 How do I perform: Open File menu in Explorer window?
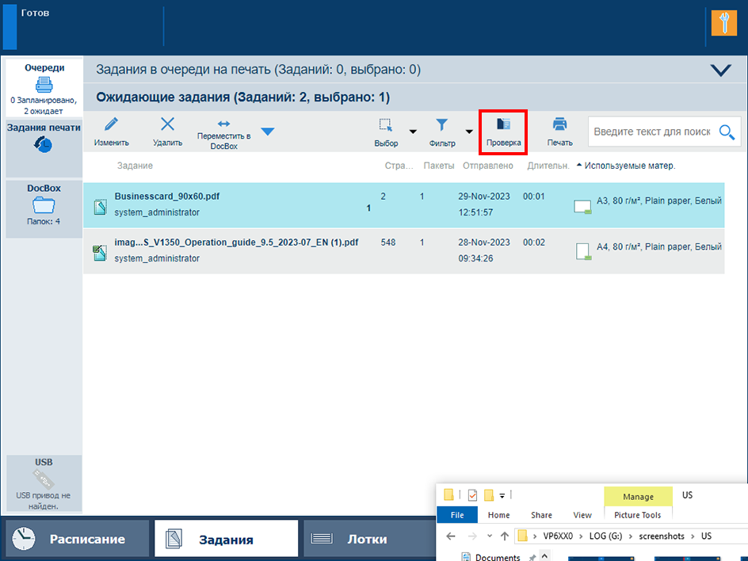tap(457, 515)
